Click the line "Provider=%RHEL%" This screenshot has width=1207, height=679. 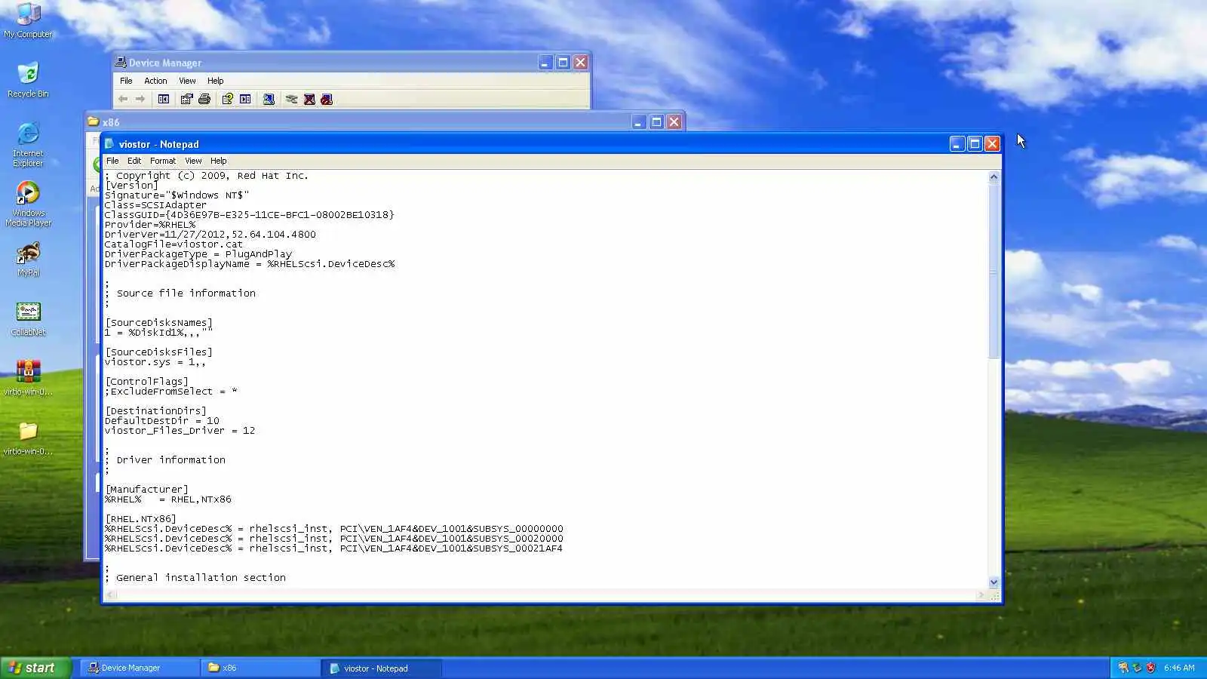[150, 225]
